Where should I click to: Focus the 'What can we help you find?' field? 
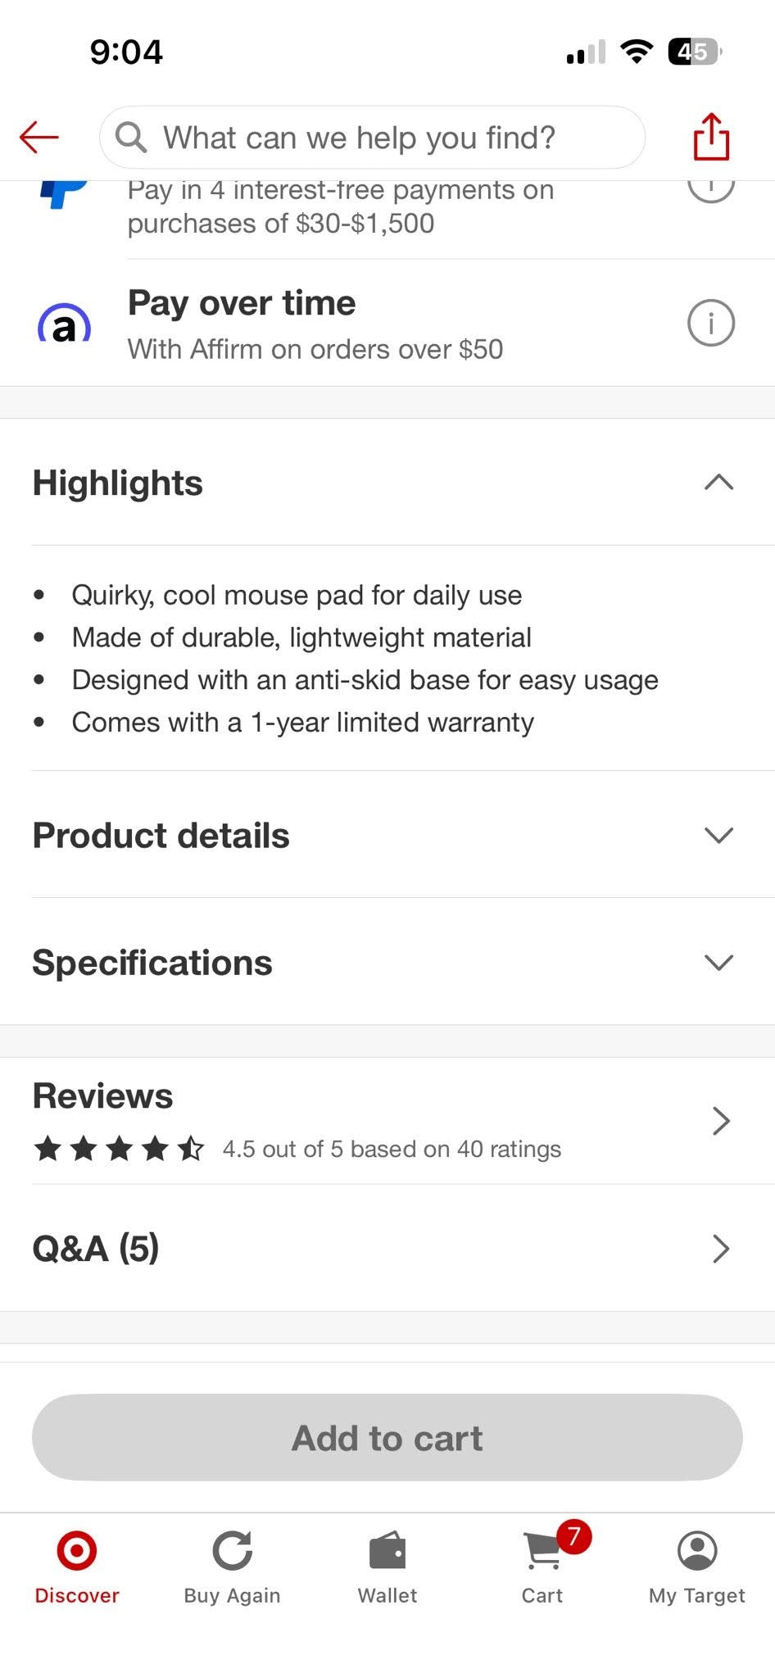[372, 137]
